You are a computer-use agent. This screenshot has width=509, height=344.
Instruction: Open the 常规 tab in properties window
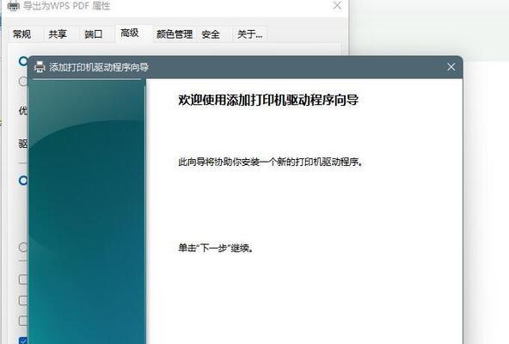22,34
